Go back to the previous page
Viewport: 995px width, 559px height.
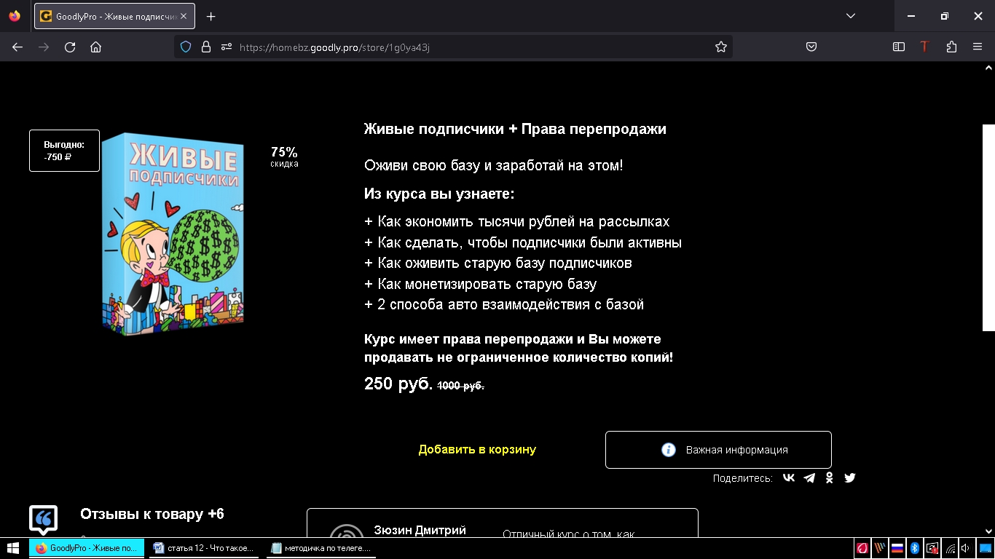(x=17, y=47)
